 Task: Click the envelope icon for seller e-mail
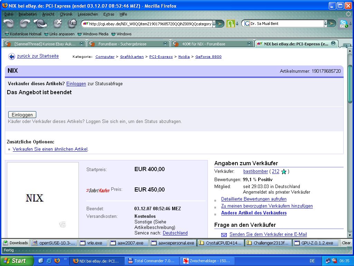(224, 235)
